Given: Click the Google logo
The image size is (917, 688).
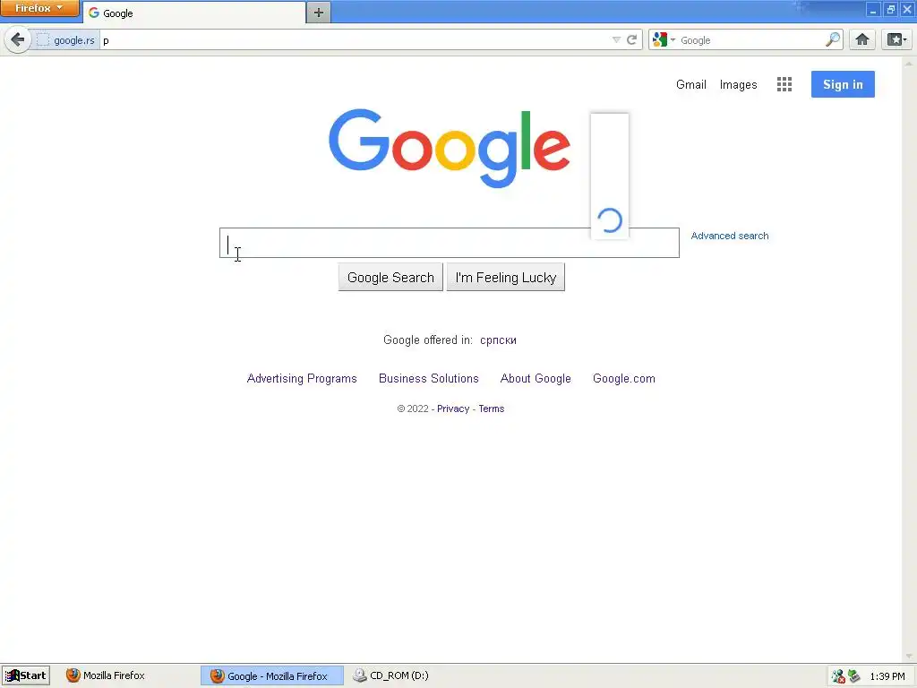Looking at the screenshot, I should [x=450, y=148].
